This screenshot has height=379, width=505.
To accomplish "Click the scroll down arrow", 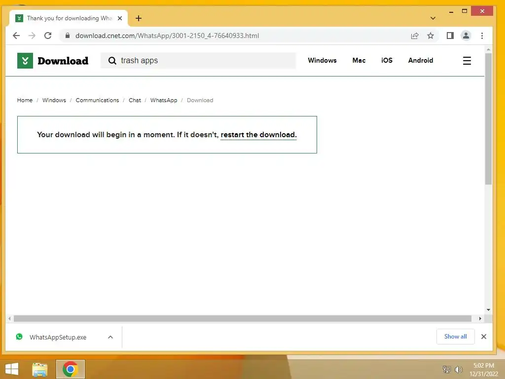I will point(488,310).
